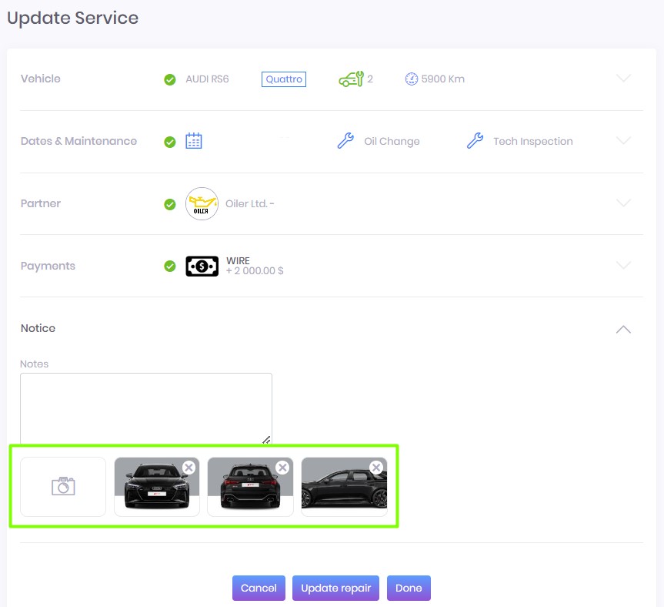Click the cash money icon in Payments
Screen dimensions: 664x607
point(202,266)
